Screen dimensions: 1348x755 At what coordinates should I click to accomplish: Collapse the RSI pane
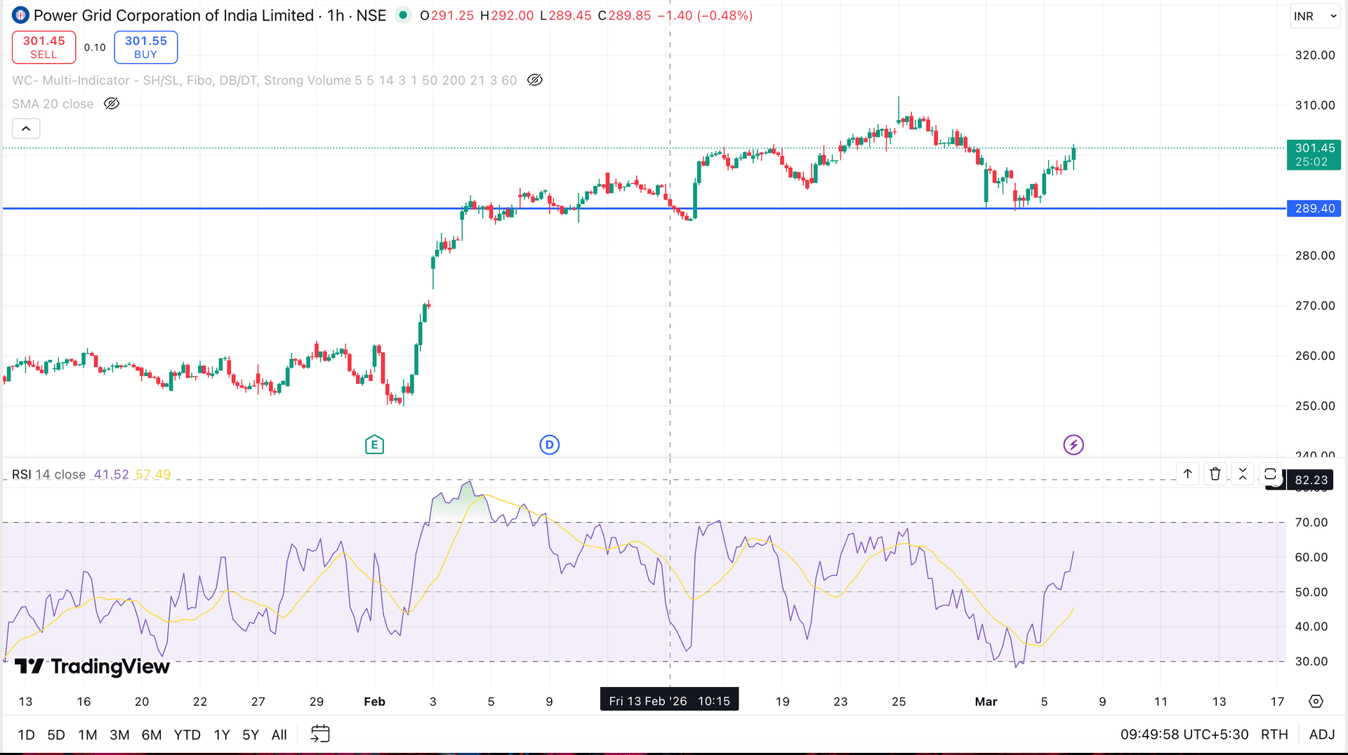(x=1243, y=474)
